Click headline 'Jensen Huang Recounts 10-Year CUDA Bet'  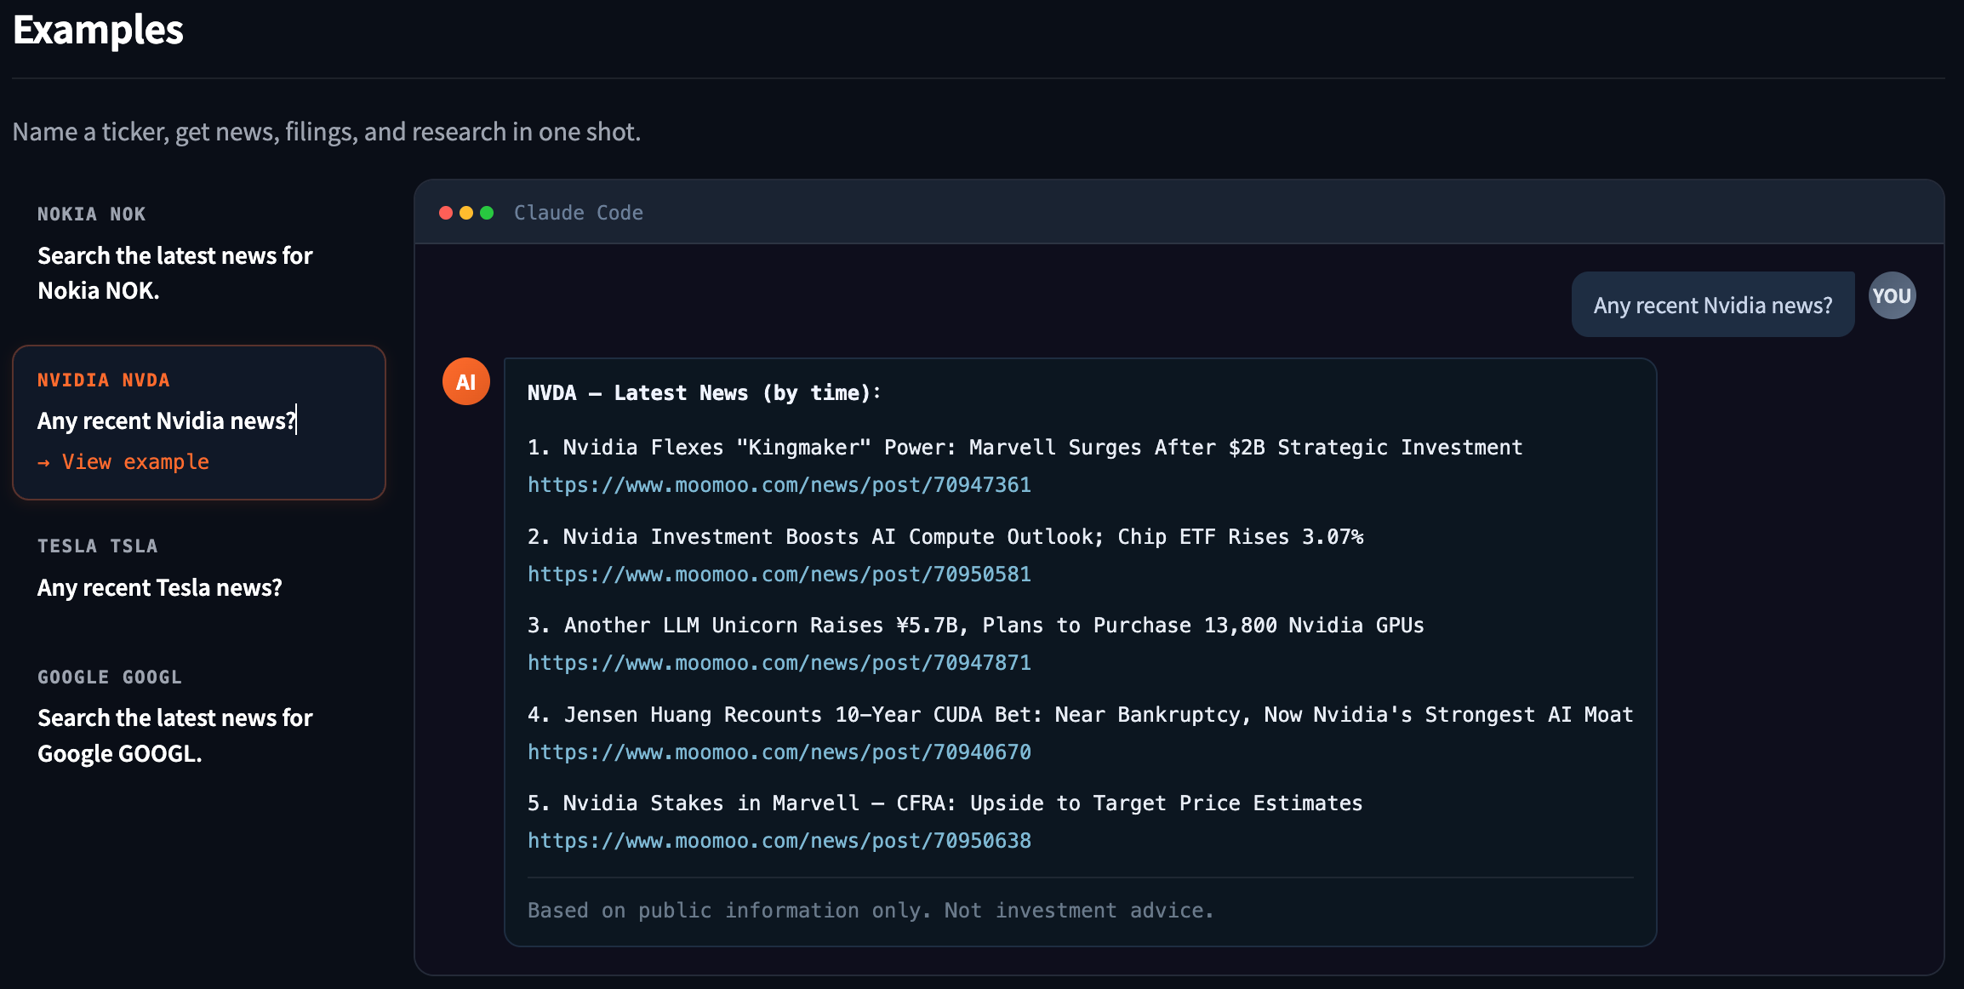pos(1081,715)
